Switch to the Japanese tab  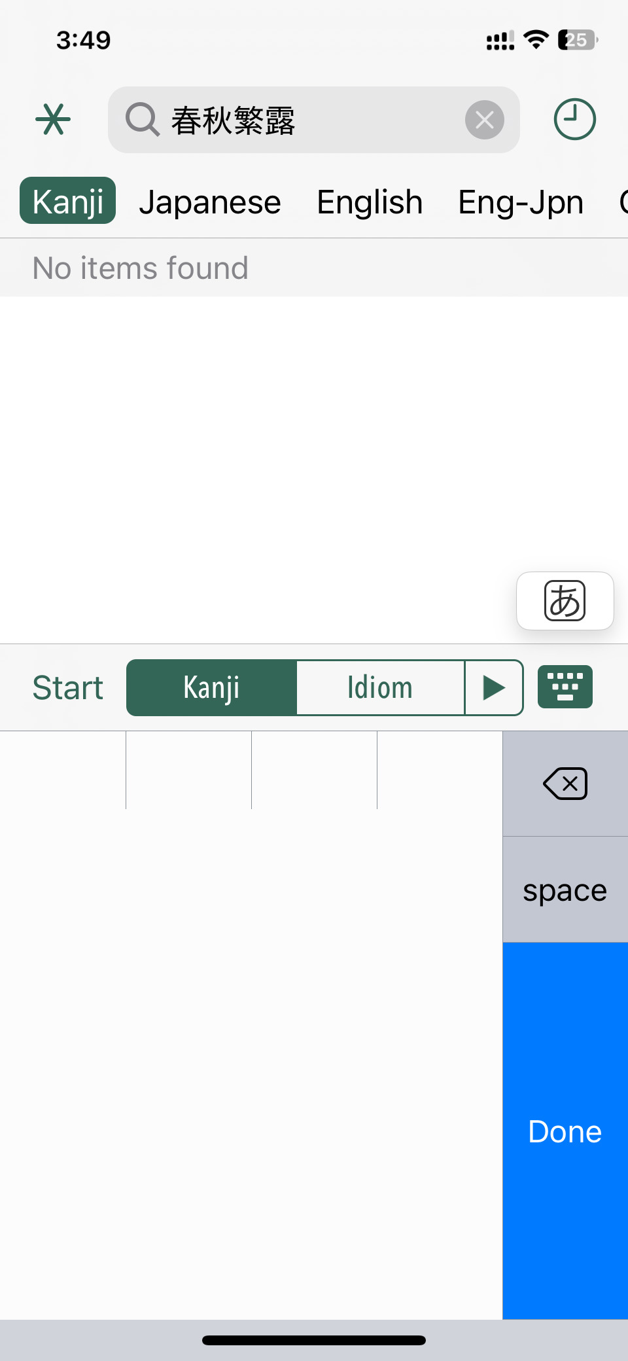(x=210, y=202)
